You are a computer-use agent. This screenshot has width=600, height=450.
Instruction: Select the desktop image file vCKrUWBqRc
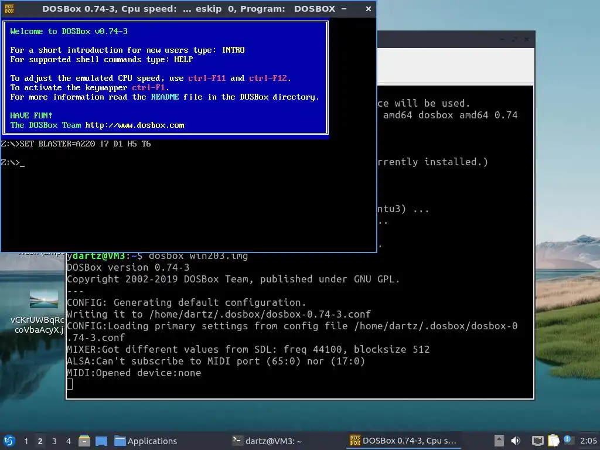[40, 311]
